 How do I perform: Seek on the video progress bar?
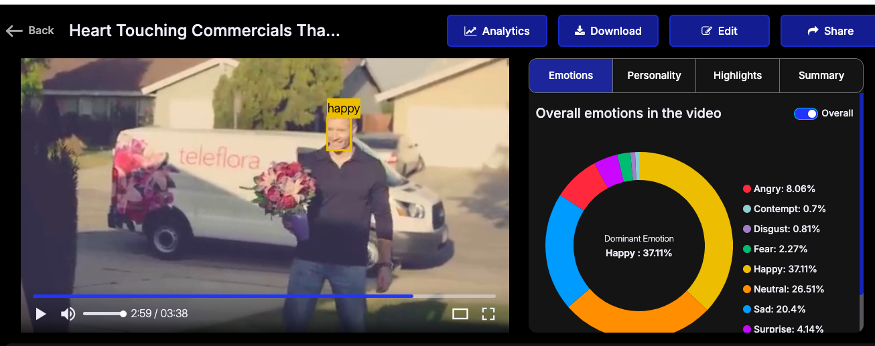tap(265, 296)
